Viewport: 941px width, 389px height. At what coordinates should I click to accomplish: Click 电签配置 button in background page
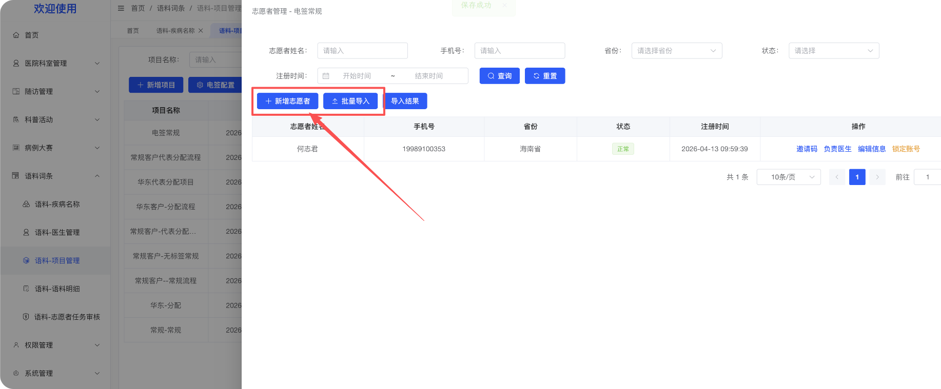pos(215,85)
